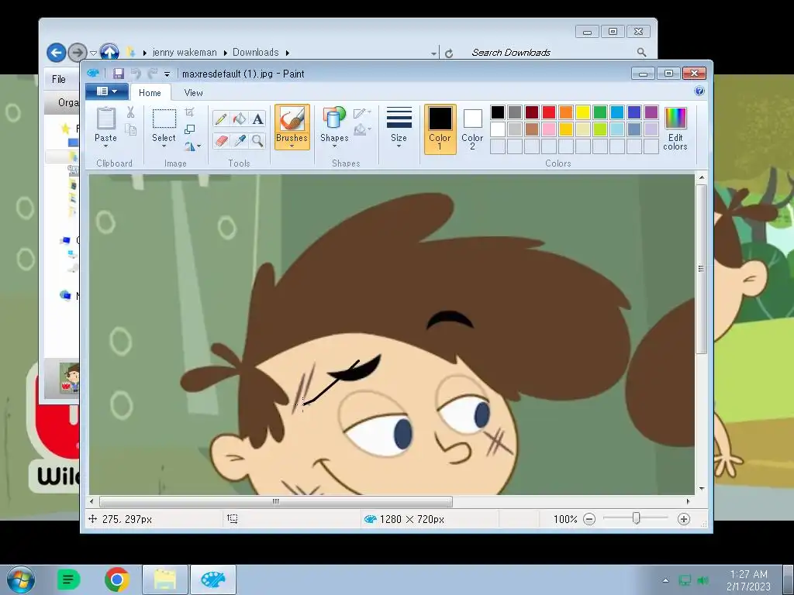The image size is (794, 595).
Task: Click Downloads in Explorer breadcrumb
Action: pyautogui.click(x=256, y=52)
